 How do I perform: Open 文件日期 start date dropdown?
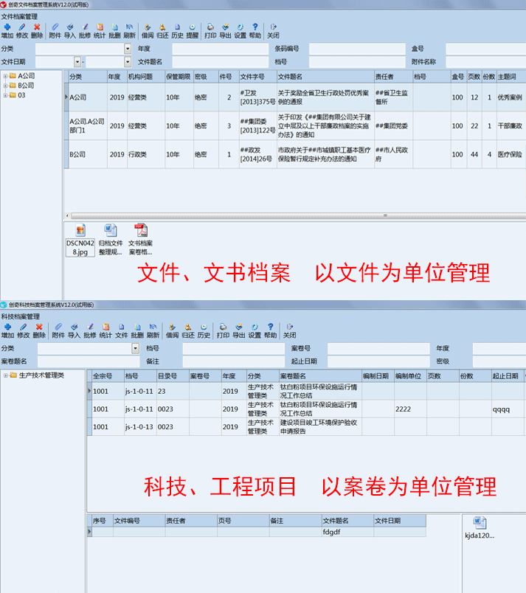77,62
